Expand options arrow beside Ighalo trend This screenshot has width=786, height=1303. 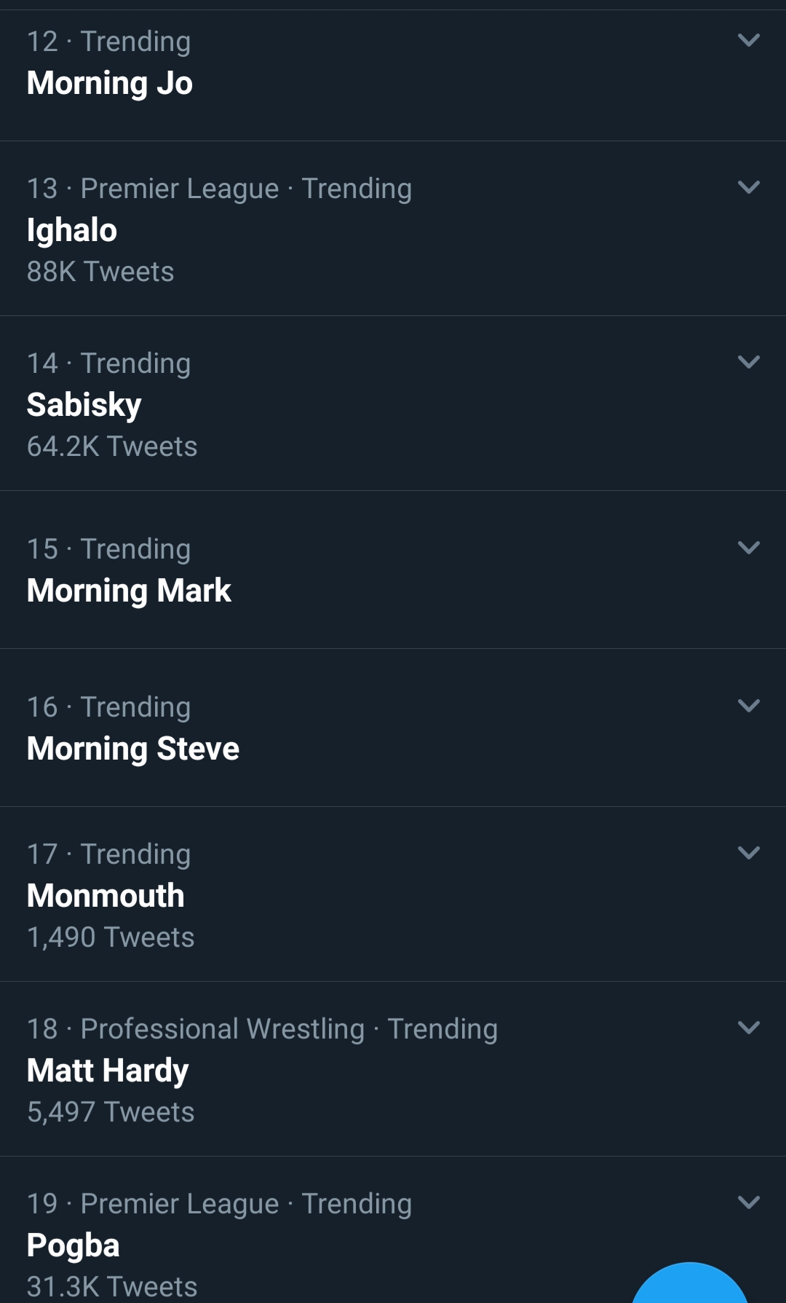coord(748,187)
